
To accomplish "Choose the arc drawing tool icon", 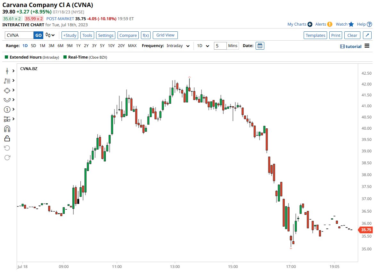I will point(7,100).
